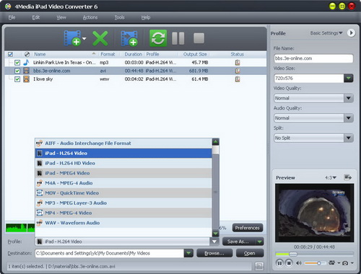361x274 pixels.
Task: Click the film icon of bbs.3e-online.com file
Action: (x=26, y=71)
